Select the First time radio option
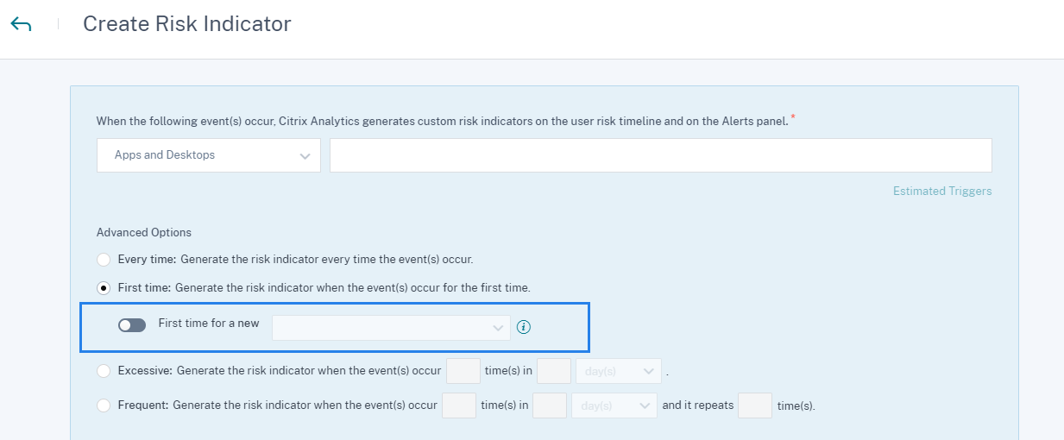This screenshot has height=440, width=1064. click(x=104, y=287)
